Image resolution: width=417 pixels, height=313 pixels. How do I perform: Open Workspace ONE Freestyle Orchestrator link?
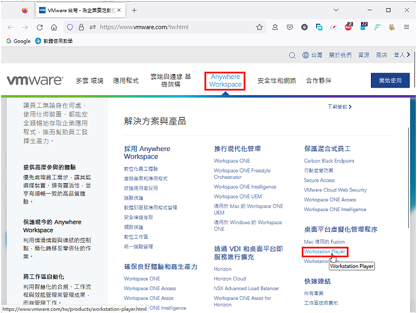coord(242,174)
